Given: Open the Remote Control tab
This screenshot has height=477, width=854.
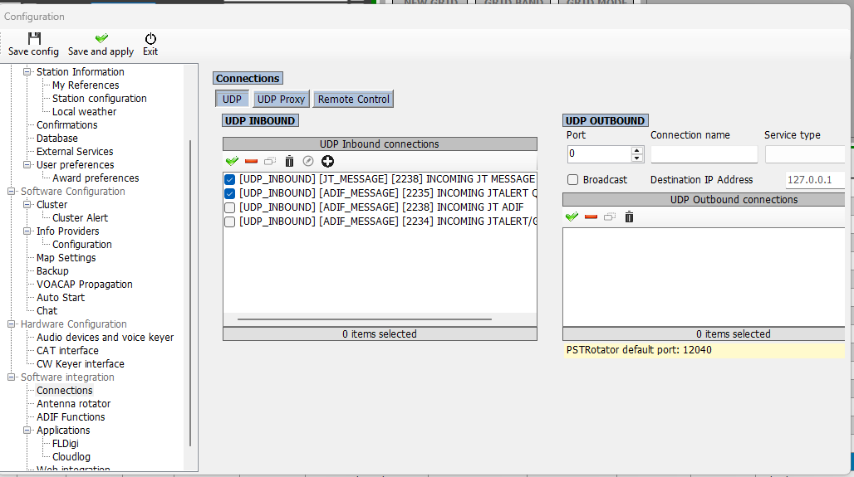Looking at the screenshot, I should (x=353, y=99).
